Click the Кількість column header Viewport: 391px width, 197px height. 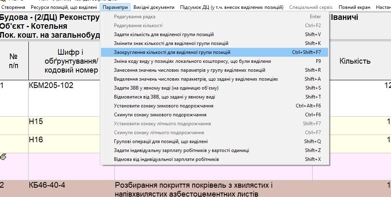pos(355,61)
